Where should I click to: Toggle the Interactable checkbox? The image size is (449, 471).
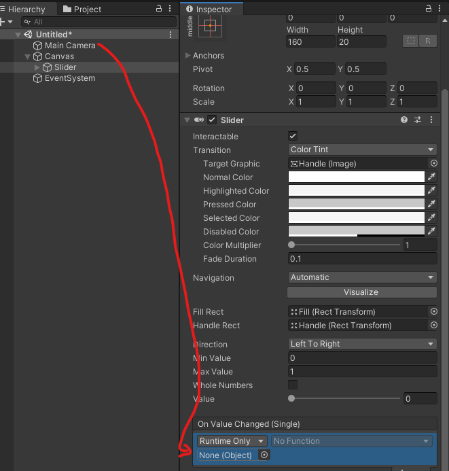[293, 136]
